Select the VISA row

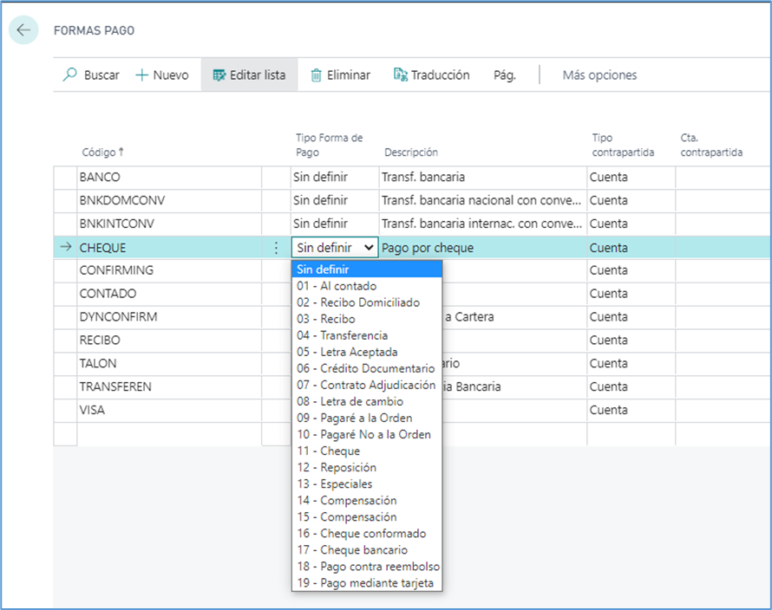click(x=92, y=410)
